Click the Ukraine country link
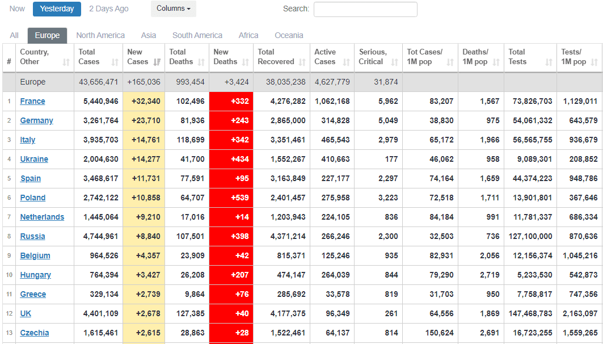 pos(34,159)
